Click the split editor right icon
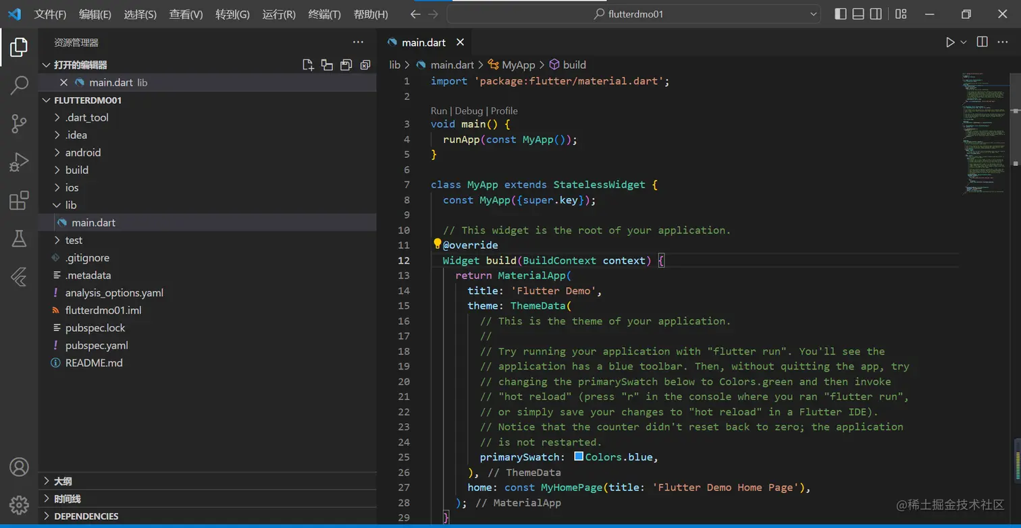Viewport: 1021px width, 528px height. tap(983, 42)
